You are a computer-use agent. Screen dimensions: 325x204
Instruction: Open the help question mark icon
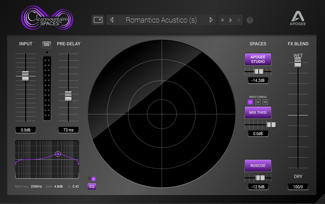[x=250, y=20]
